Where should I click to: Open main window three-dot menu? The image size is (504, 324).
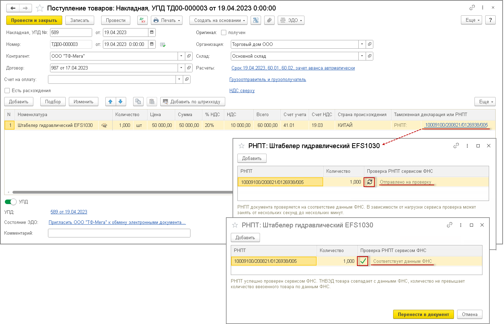point(482,8)
